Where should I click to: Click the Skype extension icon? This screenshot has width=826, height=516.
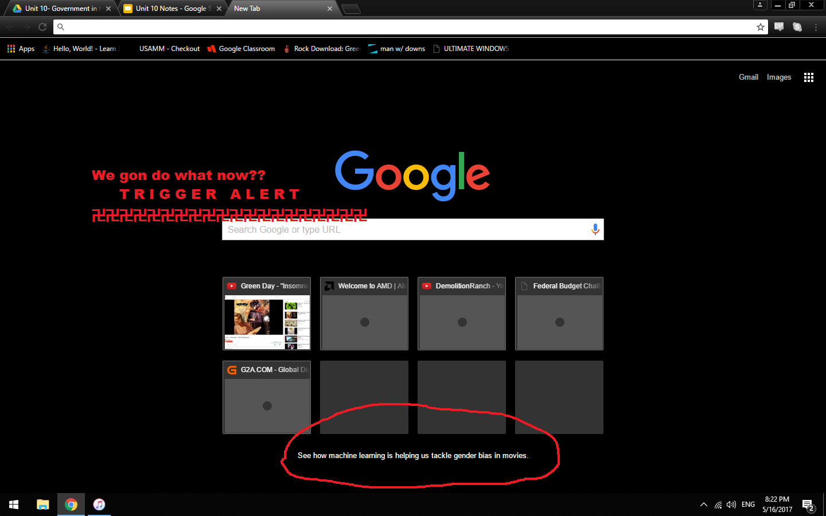(x=797, y=27)
